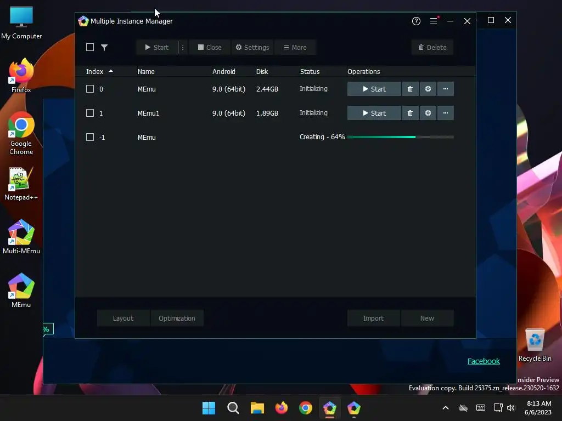562x421 pixels.
Task: Click the Operations column header
Action: coord(363,72)
